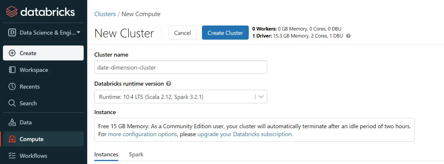Screen dimensions: 444x164
Task: Open Create in the sidebar
Action: click(x=43, y=53)
